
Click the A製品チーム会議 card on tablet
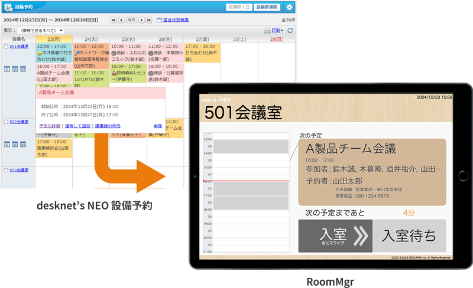372,172
